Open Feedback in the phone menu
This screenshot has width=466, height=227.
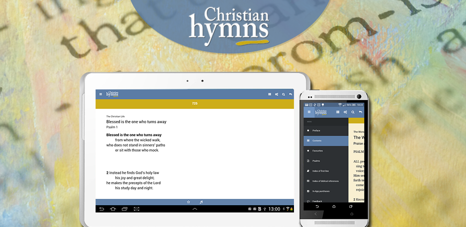pos(326,200)
